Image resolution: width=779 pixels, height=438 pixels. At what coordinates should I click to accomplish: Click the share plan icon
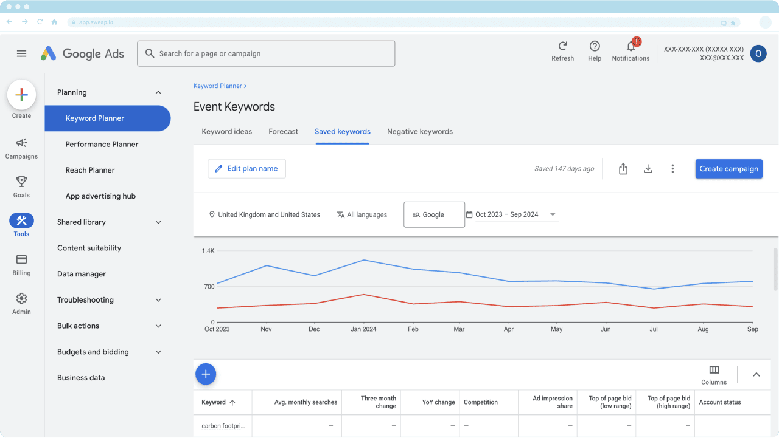(x=623, y=169)
